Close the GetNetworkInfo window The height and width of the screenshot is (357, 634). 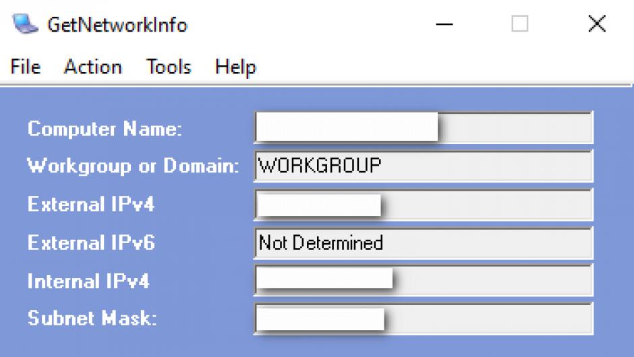[x=597, y=25]
